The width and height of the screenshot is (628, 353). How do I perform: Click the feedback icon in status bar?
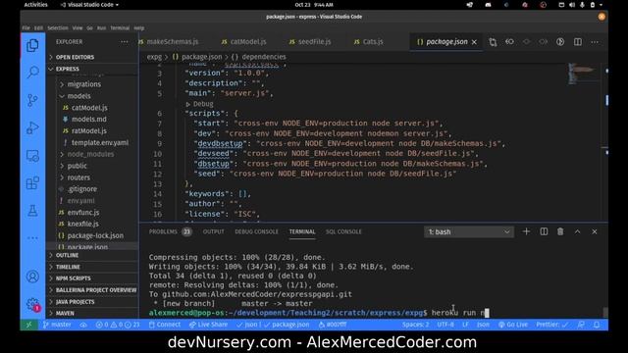pos(581,325)
